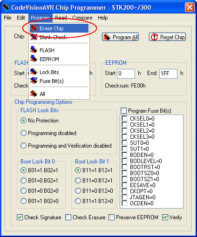
Task: Check the EESAVE=0 fuse bit
Action: tap(124, 185)
